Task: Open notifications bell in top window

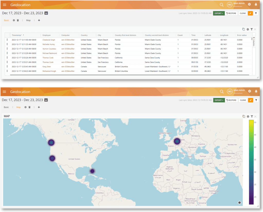Action: pos(256,4)
